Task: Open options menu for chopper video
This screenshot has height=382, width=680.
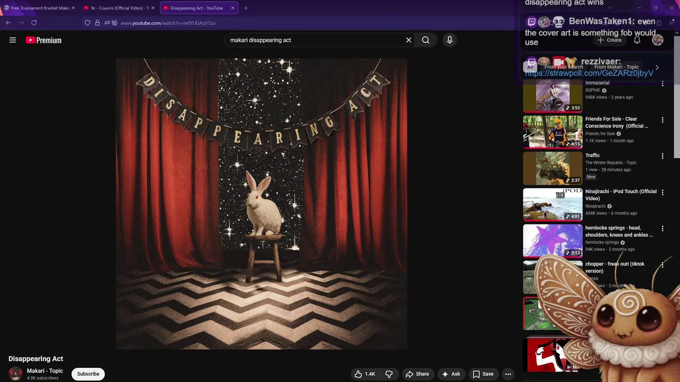Action: coord(662,265)
